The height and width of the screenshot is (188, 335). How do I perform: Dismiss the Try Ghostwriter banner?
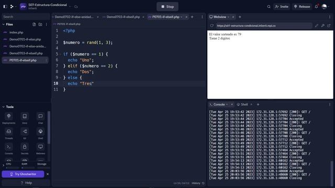pos(48,174)
